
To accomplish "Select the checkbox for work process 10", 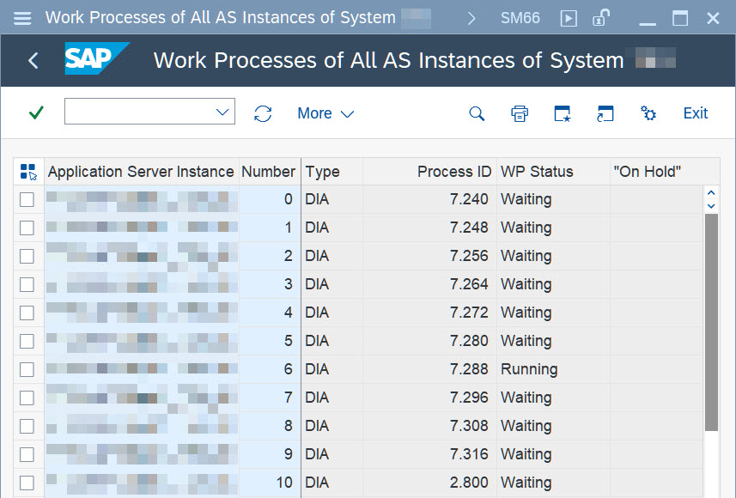I will pos(26,483).
